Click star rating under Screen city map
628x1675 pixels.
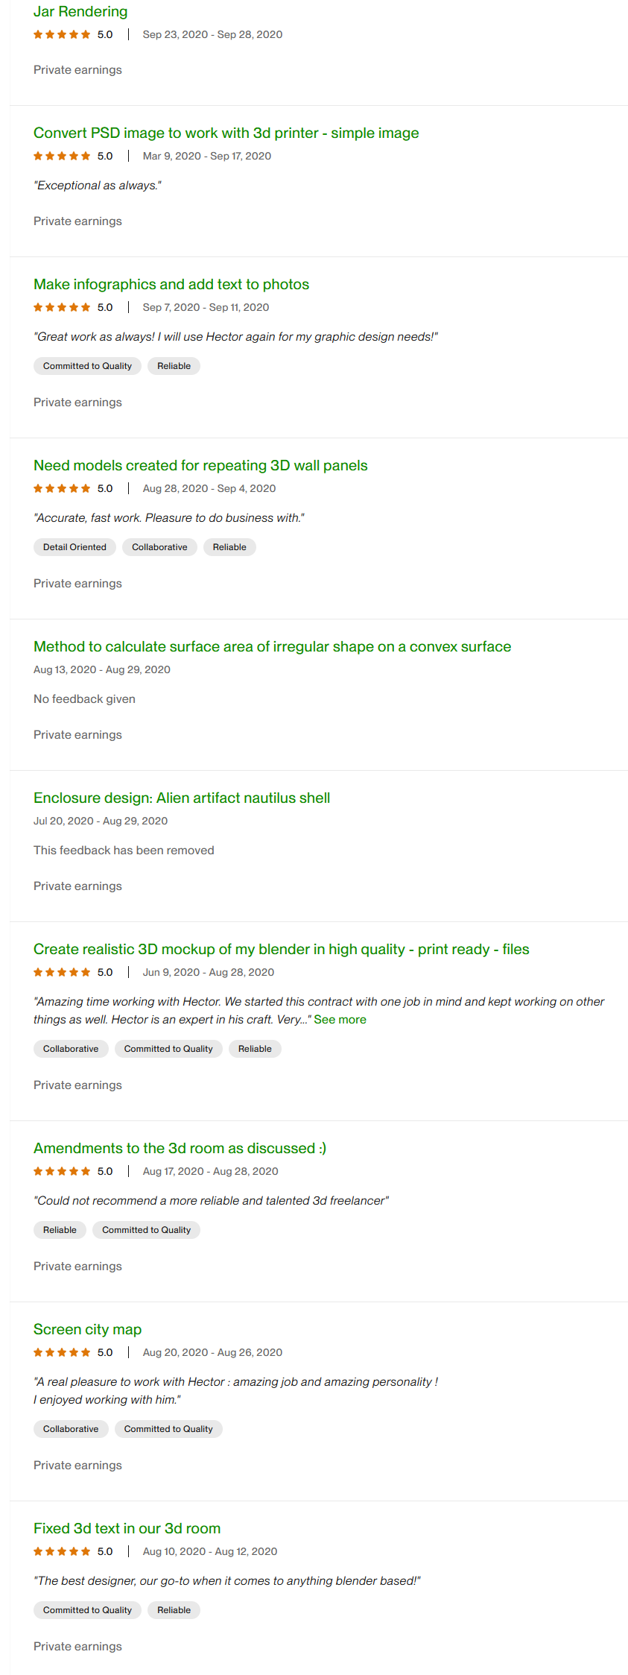click(x=62, y=1353)
